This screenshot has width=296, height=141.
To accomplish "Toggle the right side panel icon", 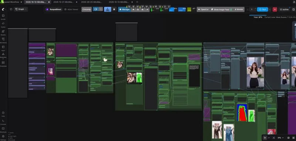I will point(293,10).
